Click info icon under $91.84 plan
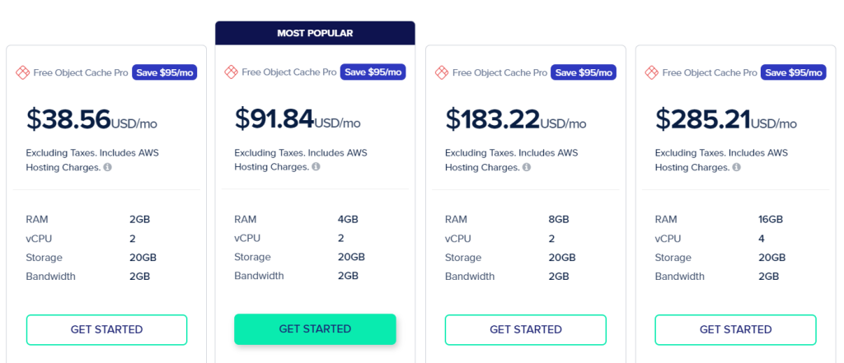The width and height of the screenshot is (844, 363). (316, 167)
